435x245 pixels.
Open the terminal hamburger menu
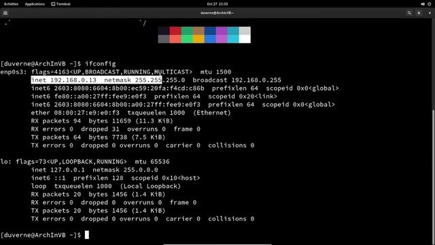[419, 13]
